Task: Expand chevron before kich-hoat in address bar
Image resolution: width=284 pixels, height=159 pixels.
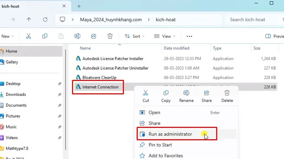Action: 149,19
